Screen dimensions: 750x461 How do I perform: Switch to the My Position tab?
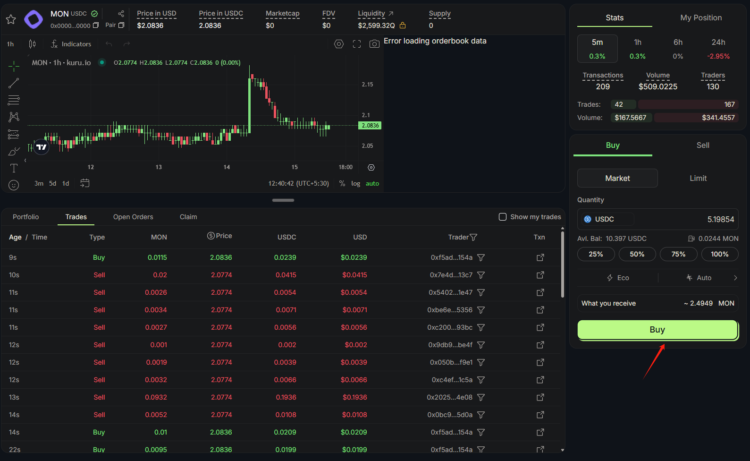(x=700, y=18)
